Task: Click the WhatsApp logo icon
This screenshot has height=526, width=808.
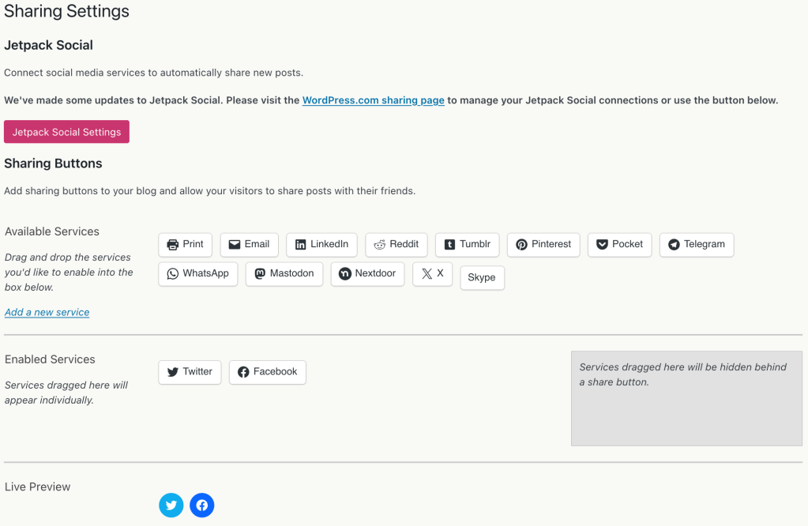Action: pos(173,274)
